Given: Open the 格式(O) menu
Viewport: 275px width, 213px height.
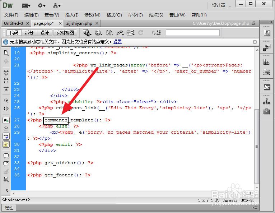Looking at the screenshot, I should click(x=114, y=15).
